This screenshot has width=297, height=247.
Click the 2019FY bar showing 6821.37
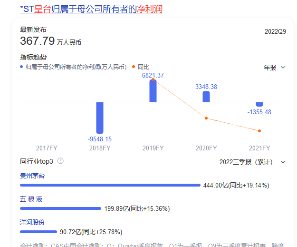pyautogui.click(x=153, y=90)
